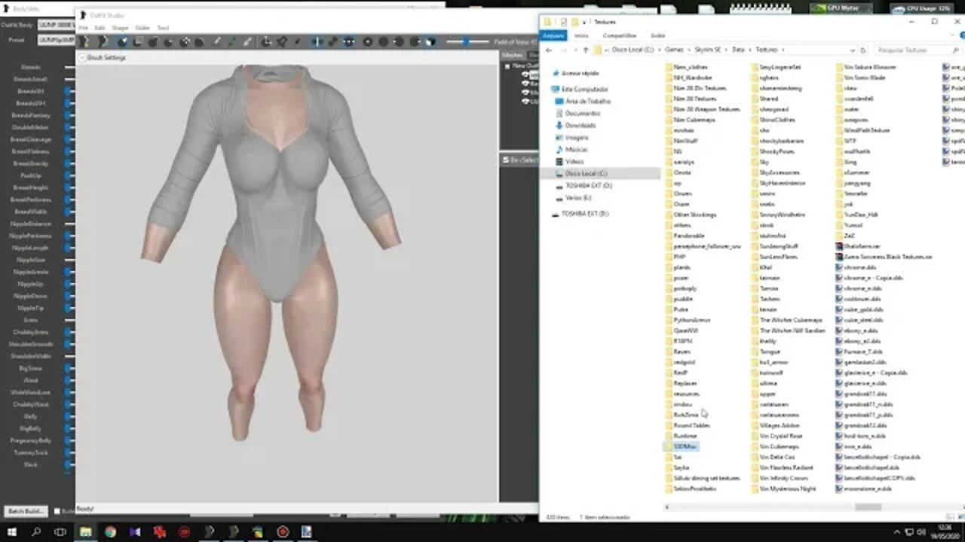Click New Project icon in Outfit Studio toolbar
This screenshot has width=965, height=542.
(84, 42)
